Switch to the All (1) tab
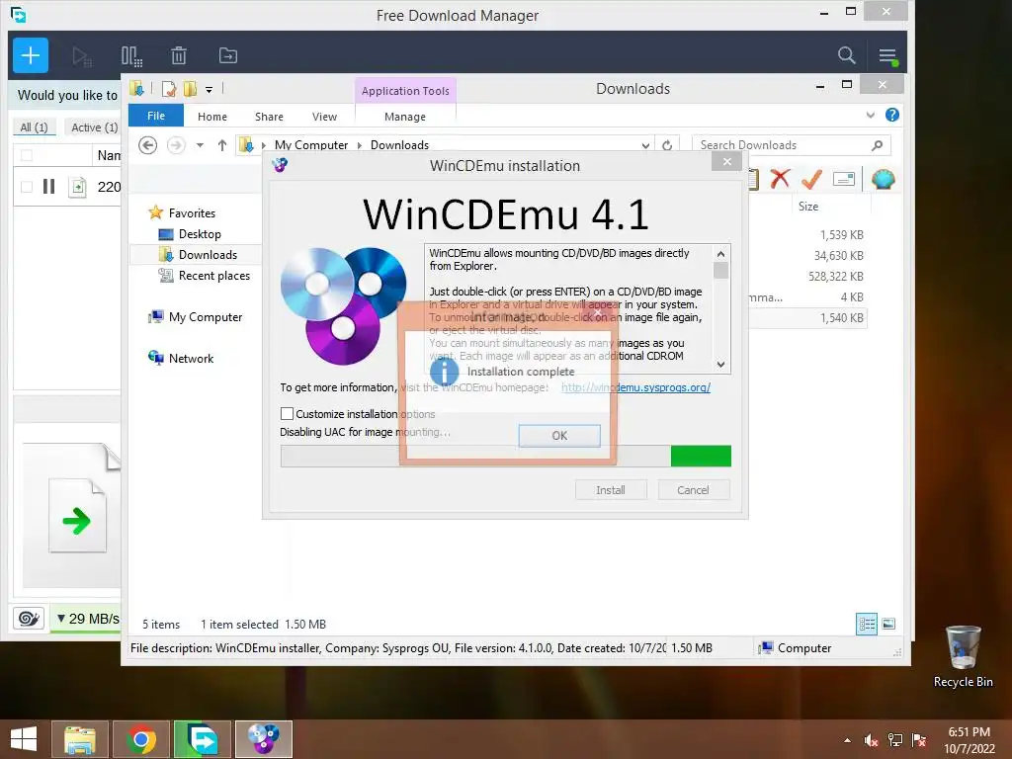 click(35, 127)
